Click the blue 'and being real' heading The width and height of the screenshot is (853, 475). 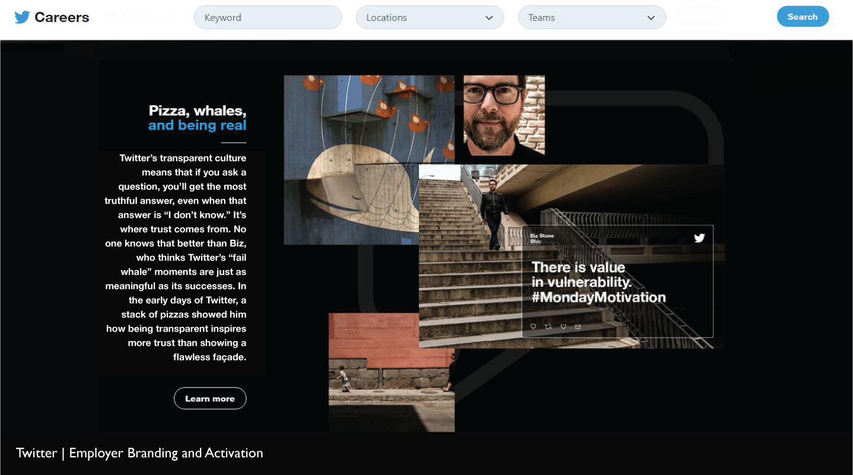(x=198, y=126)
